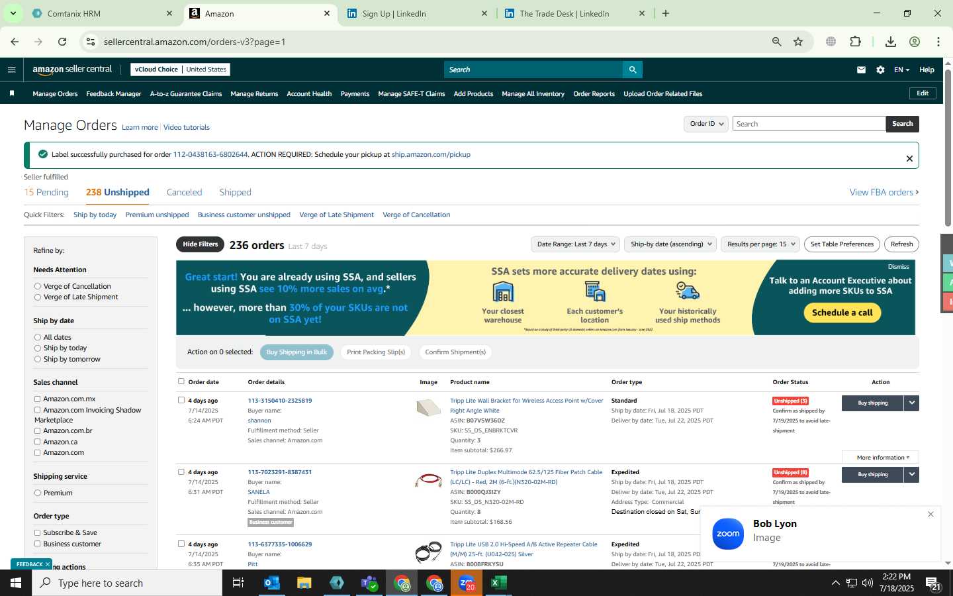The height and width of the screenshot is (596, 953).
Task: Open the Order ID search type dropdown
Action: click(x=706, y=124)
